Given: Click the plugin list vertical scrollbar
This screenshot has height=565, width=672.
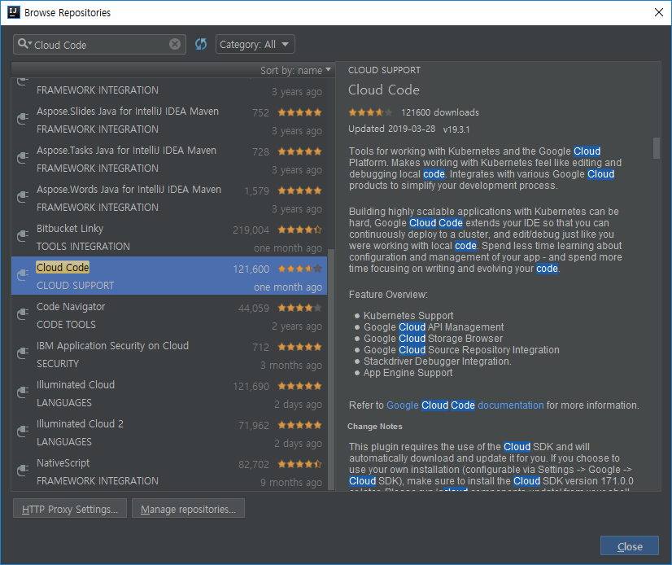Looking at the screenshot, I should 330,369.
